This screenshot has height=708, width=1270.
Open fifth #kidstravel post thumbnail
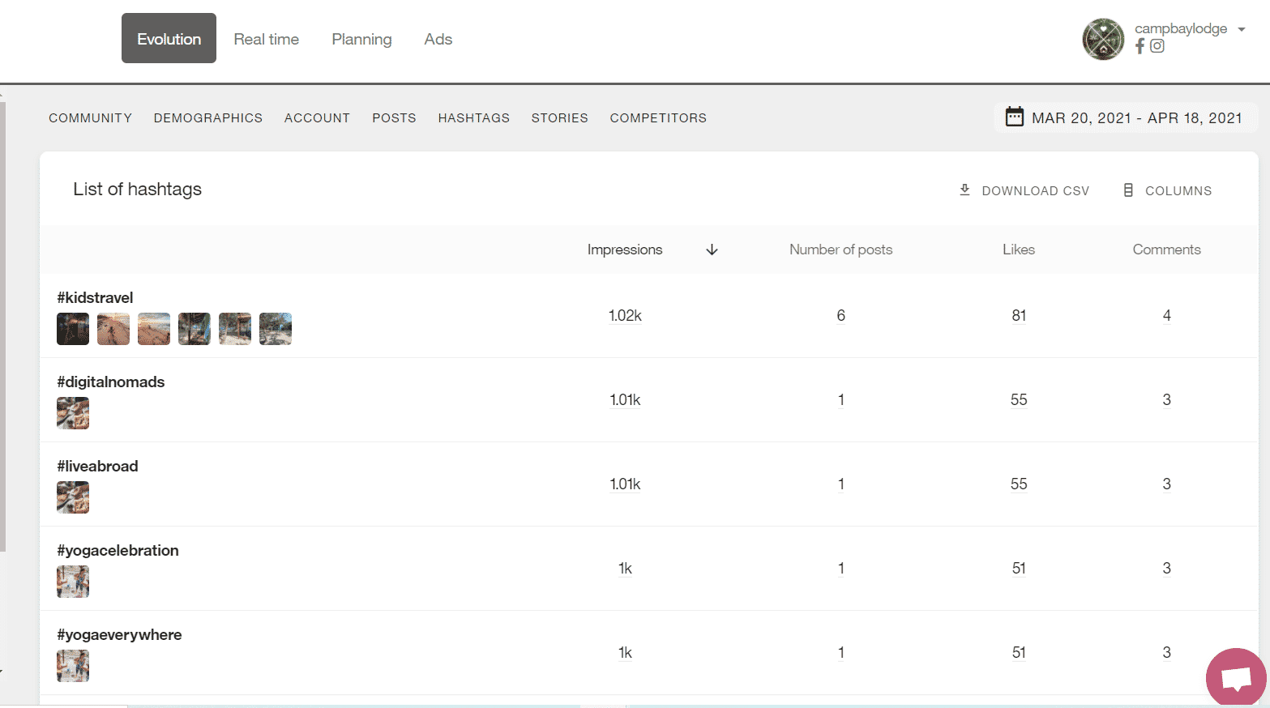[x=235, y=329]
